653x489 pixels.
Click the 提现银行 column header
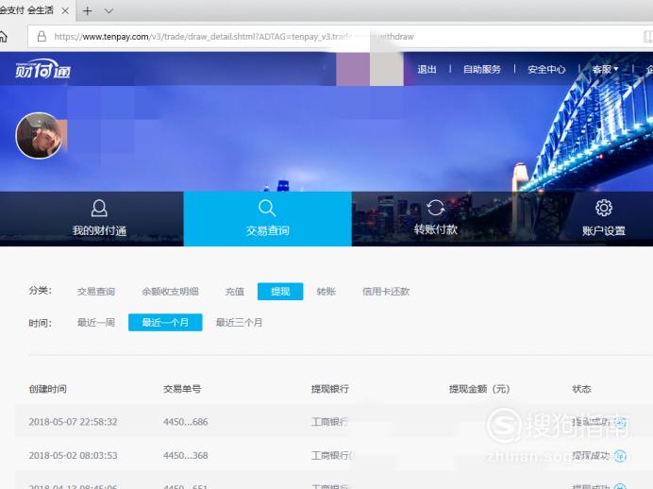tap(330, 389)
